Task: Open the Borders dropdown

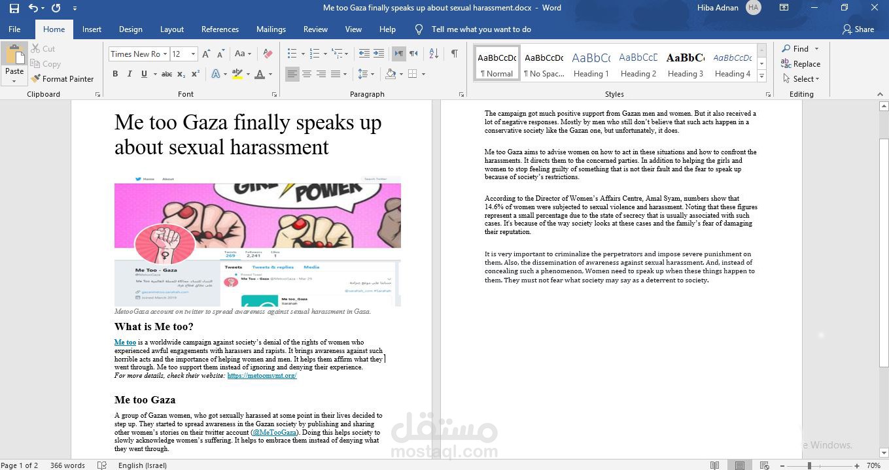Action: [x=423, y=74]
